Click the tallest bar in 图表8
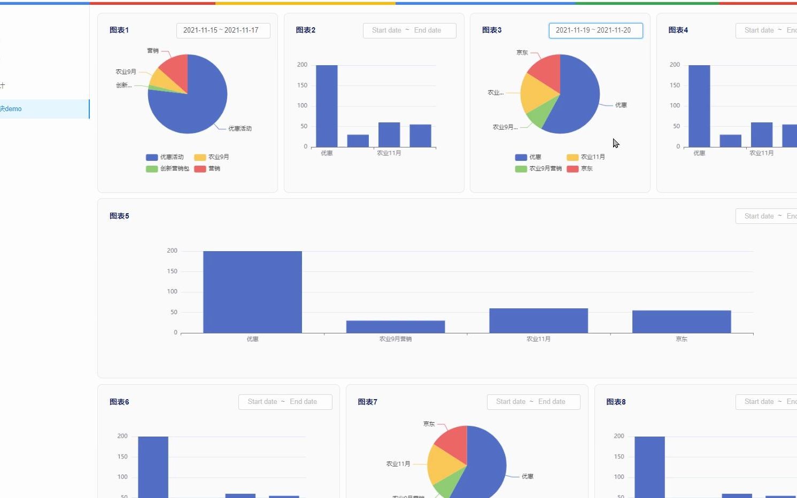Screen dimensions: 797x498 649,467
